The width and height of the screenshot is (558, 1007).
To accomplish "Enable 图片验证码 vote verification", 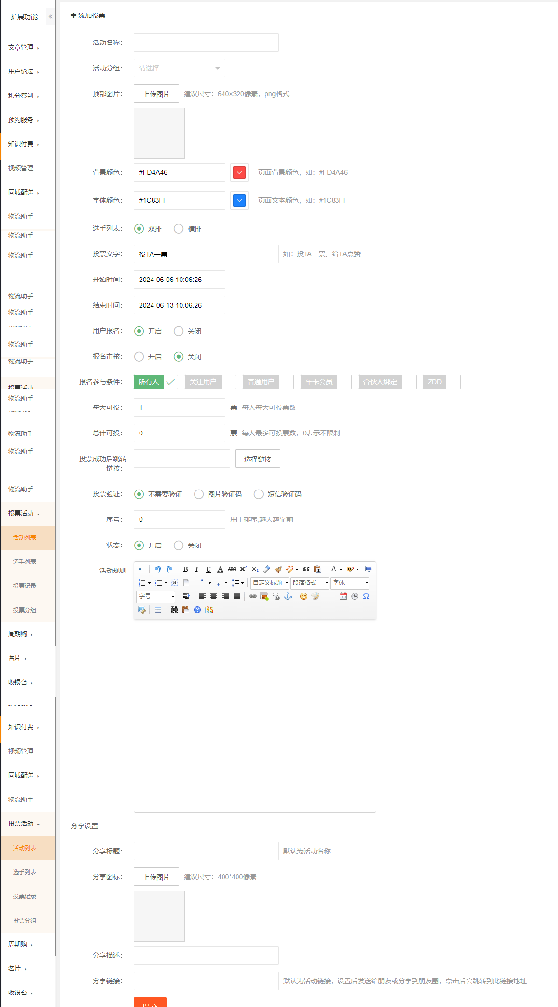I will coord(199,494).
